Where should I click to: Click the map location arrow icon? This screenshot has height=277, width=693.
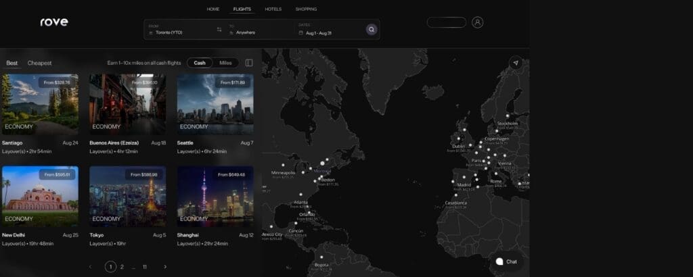coord(516,63)
